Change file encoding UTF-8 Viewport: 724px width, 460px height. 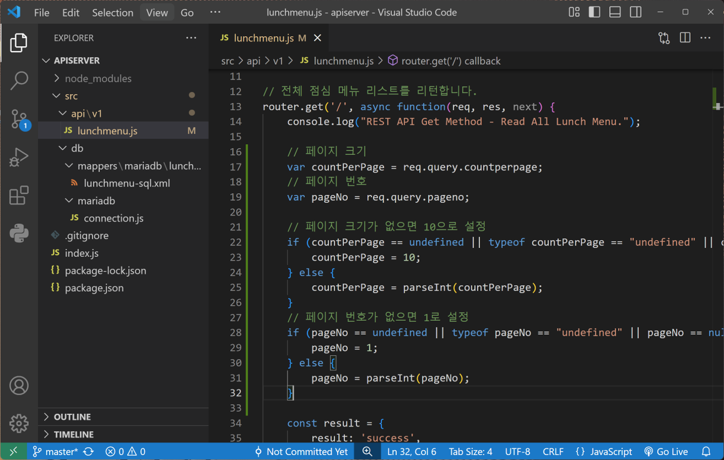click(518, 452)
